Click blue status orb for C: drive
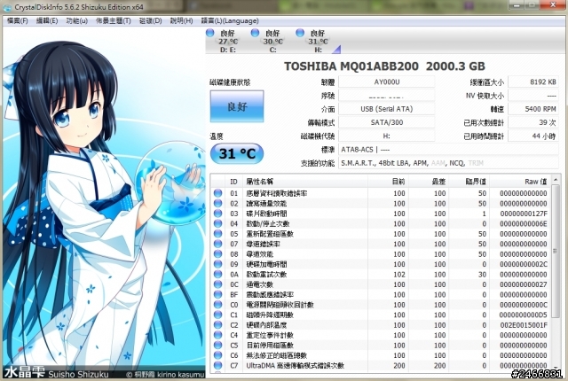568x381 pixels. 255,33
